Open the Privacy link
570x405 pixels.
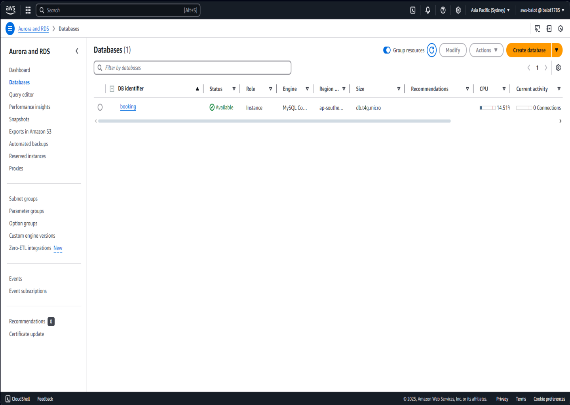pyautogui.click(x=502, y=399)
